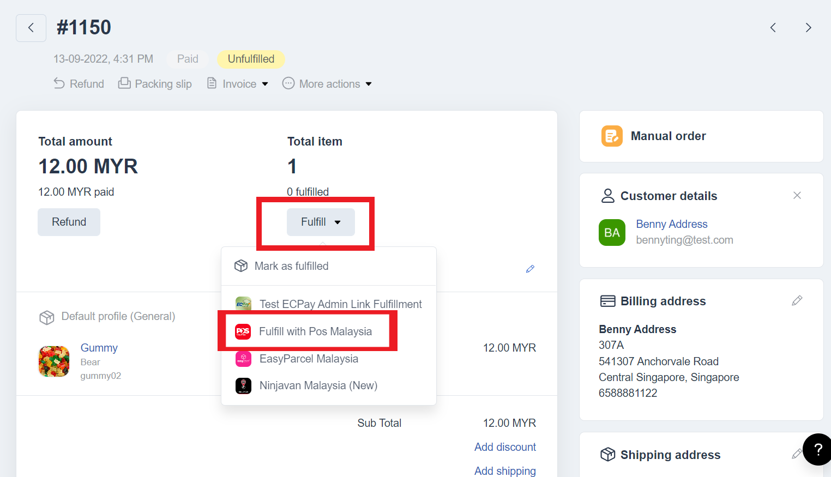Open the help question mark button

tap(817, 449)
